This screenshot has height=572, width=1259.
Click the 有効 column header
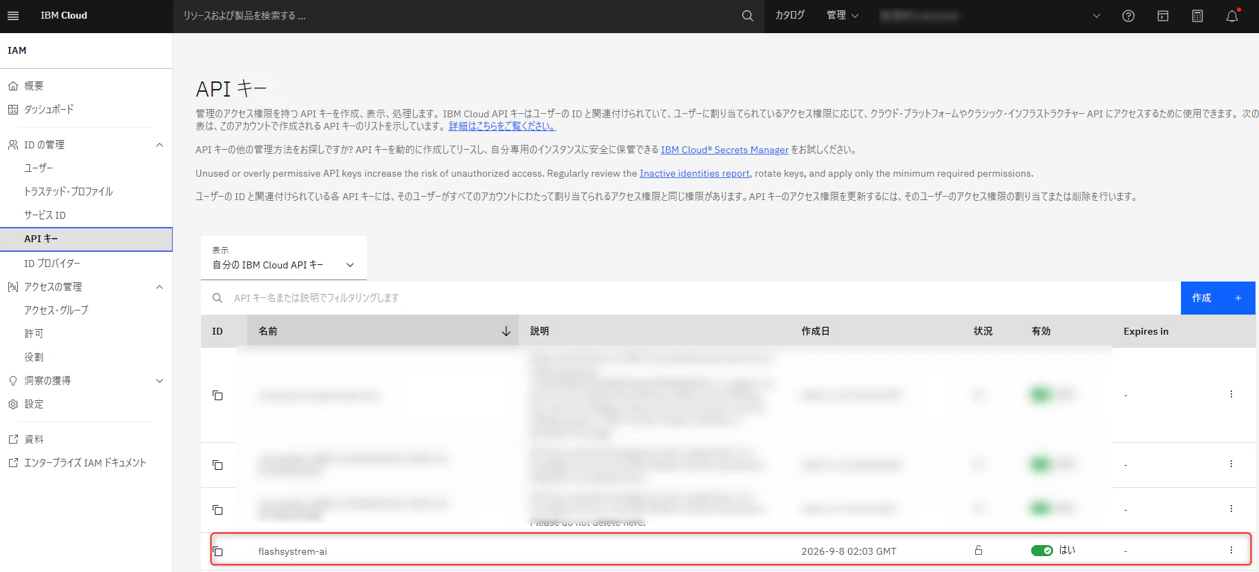1041,331
